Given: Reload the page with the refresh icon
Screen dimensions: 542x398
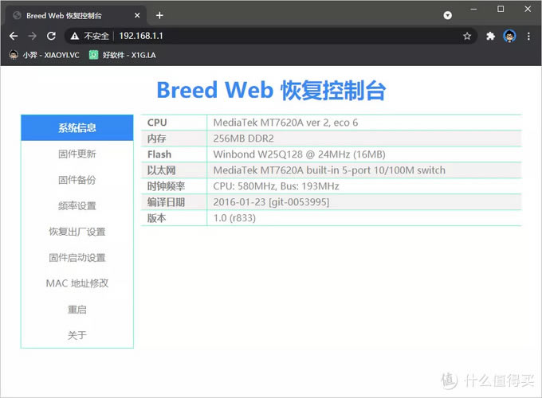Looking at the screenshot, I should click(x=51, y=36).
